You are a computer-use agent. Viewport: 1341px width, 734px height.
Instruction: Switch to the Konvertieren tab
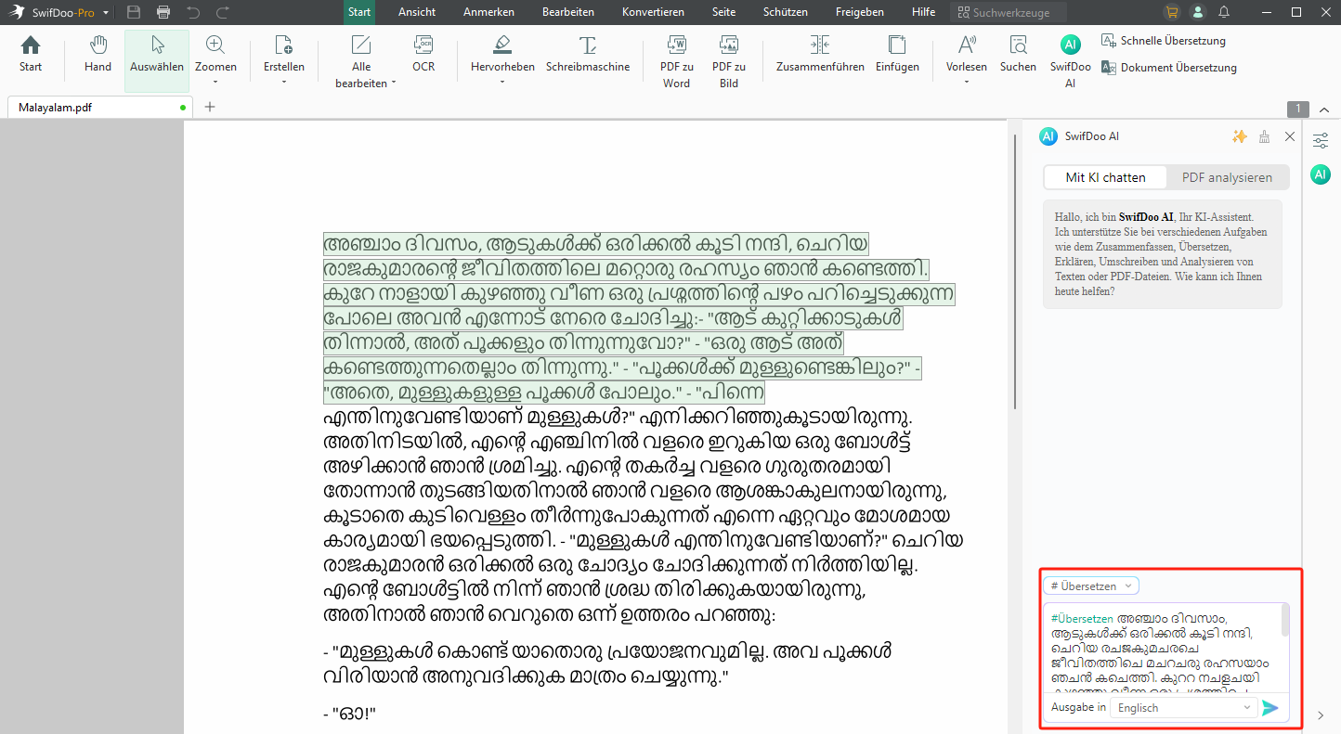653,12
